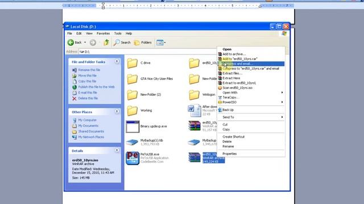Image resolution: width=364 pixels, height=204 pixels.
Task: Open the C drive folder icon
Action: click(x=132, y=63)
